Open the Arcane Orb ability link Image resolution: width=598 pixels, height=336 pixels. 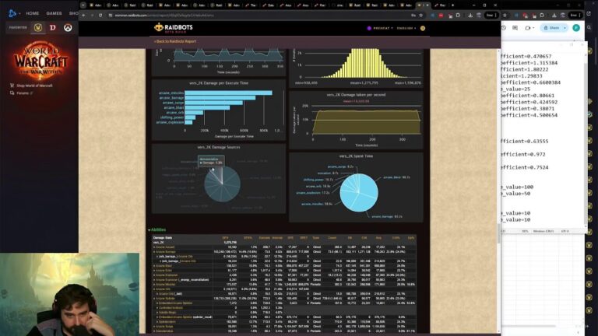pyautogui.click(x=163, y=289)
